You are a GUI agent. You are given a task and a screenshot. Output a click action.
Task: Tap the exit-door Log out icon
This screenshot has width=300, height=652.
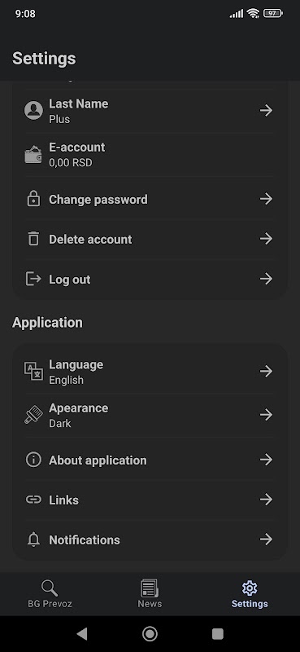tap(33, 279)
